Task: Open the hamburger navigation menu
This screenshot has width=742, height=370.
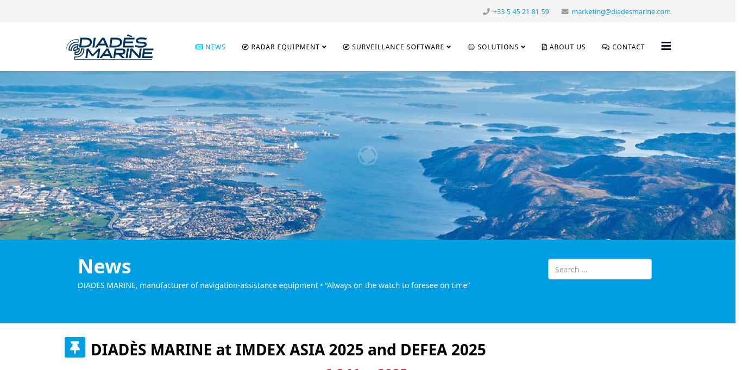Action: (x=666, y=46)
